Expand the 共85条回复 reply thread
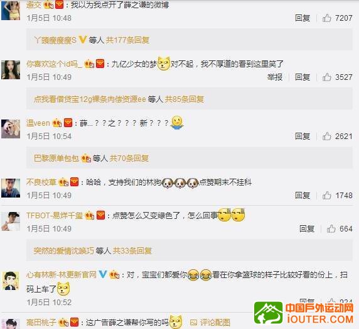 pos(185,99)
